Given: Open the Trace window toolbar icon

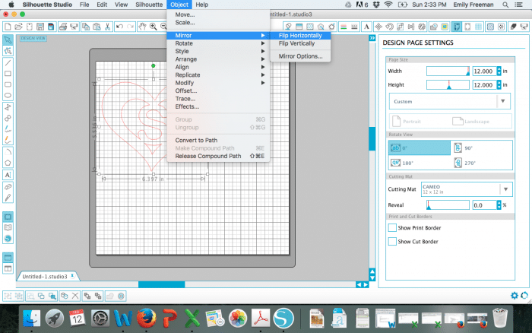Looking at the screenshot, I should 445,27.
